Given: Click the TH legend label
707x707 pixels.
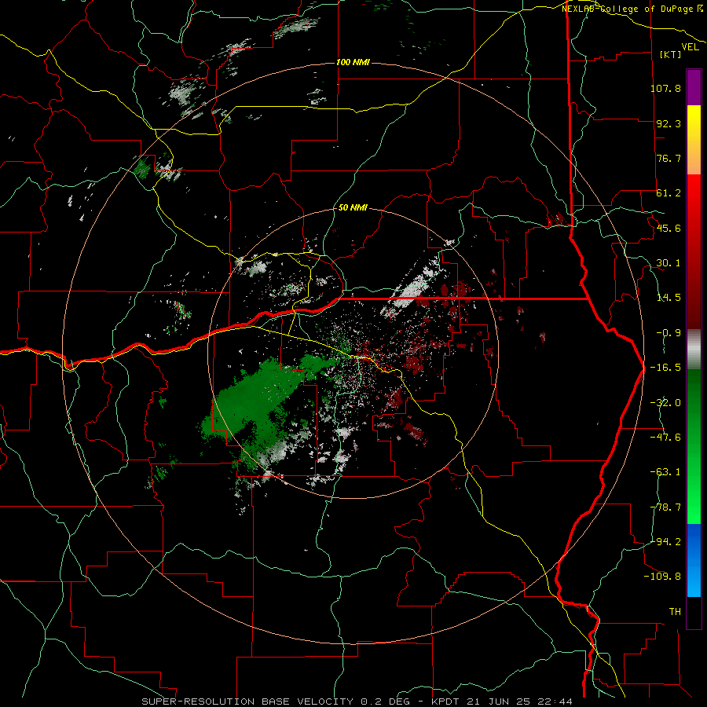Looking at the screenshot, I should click(675, 611).
